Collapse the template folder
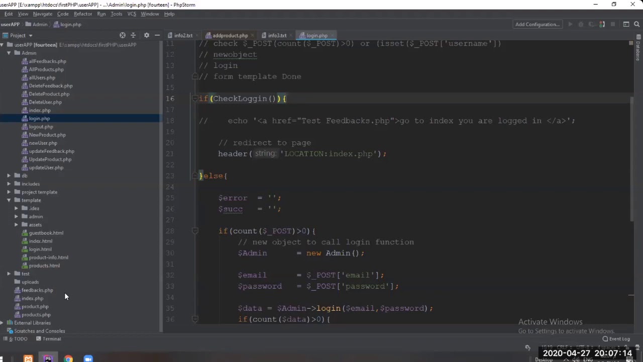The width and height of the screenshot is (643, 362). [x=9, y=200]
